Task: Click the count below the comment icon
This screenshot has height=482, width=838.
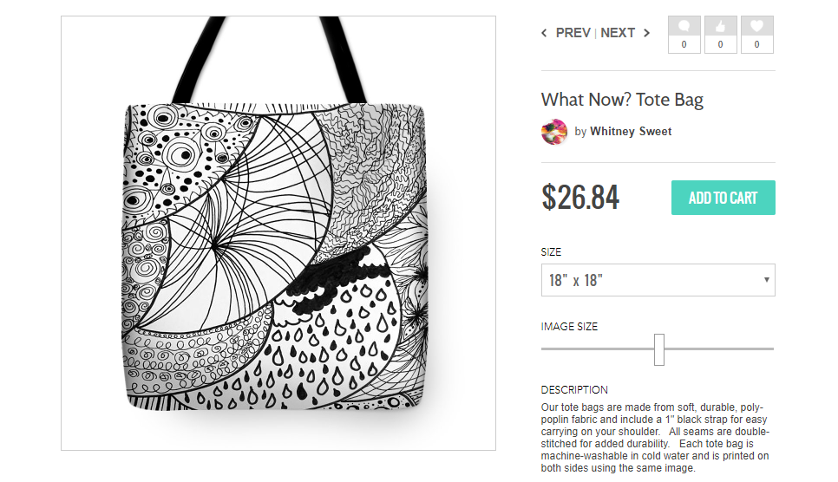Action: [684, 44]
